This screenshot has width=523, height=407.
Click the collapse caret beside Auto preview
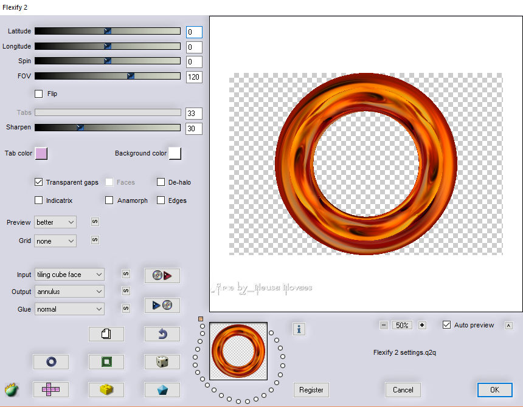point(508,326)
